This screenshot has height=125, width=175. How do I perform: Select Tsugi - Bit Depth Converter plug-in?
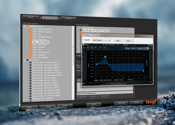coord(42,29)
